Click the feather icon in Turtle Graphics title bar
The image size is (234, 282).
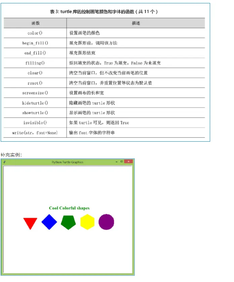(4, 162)
